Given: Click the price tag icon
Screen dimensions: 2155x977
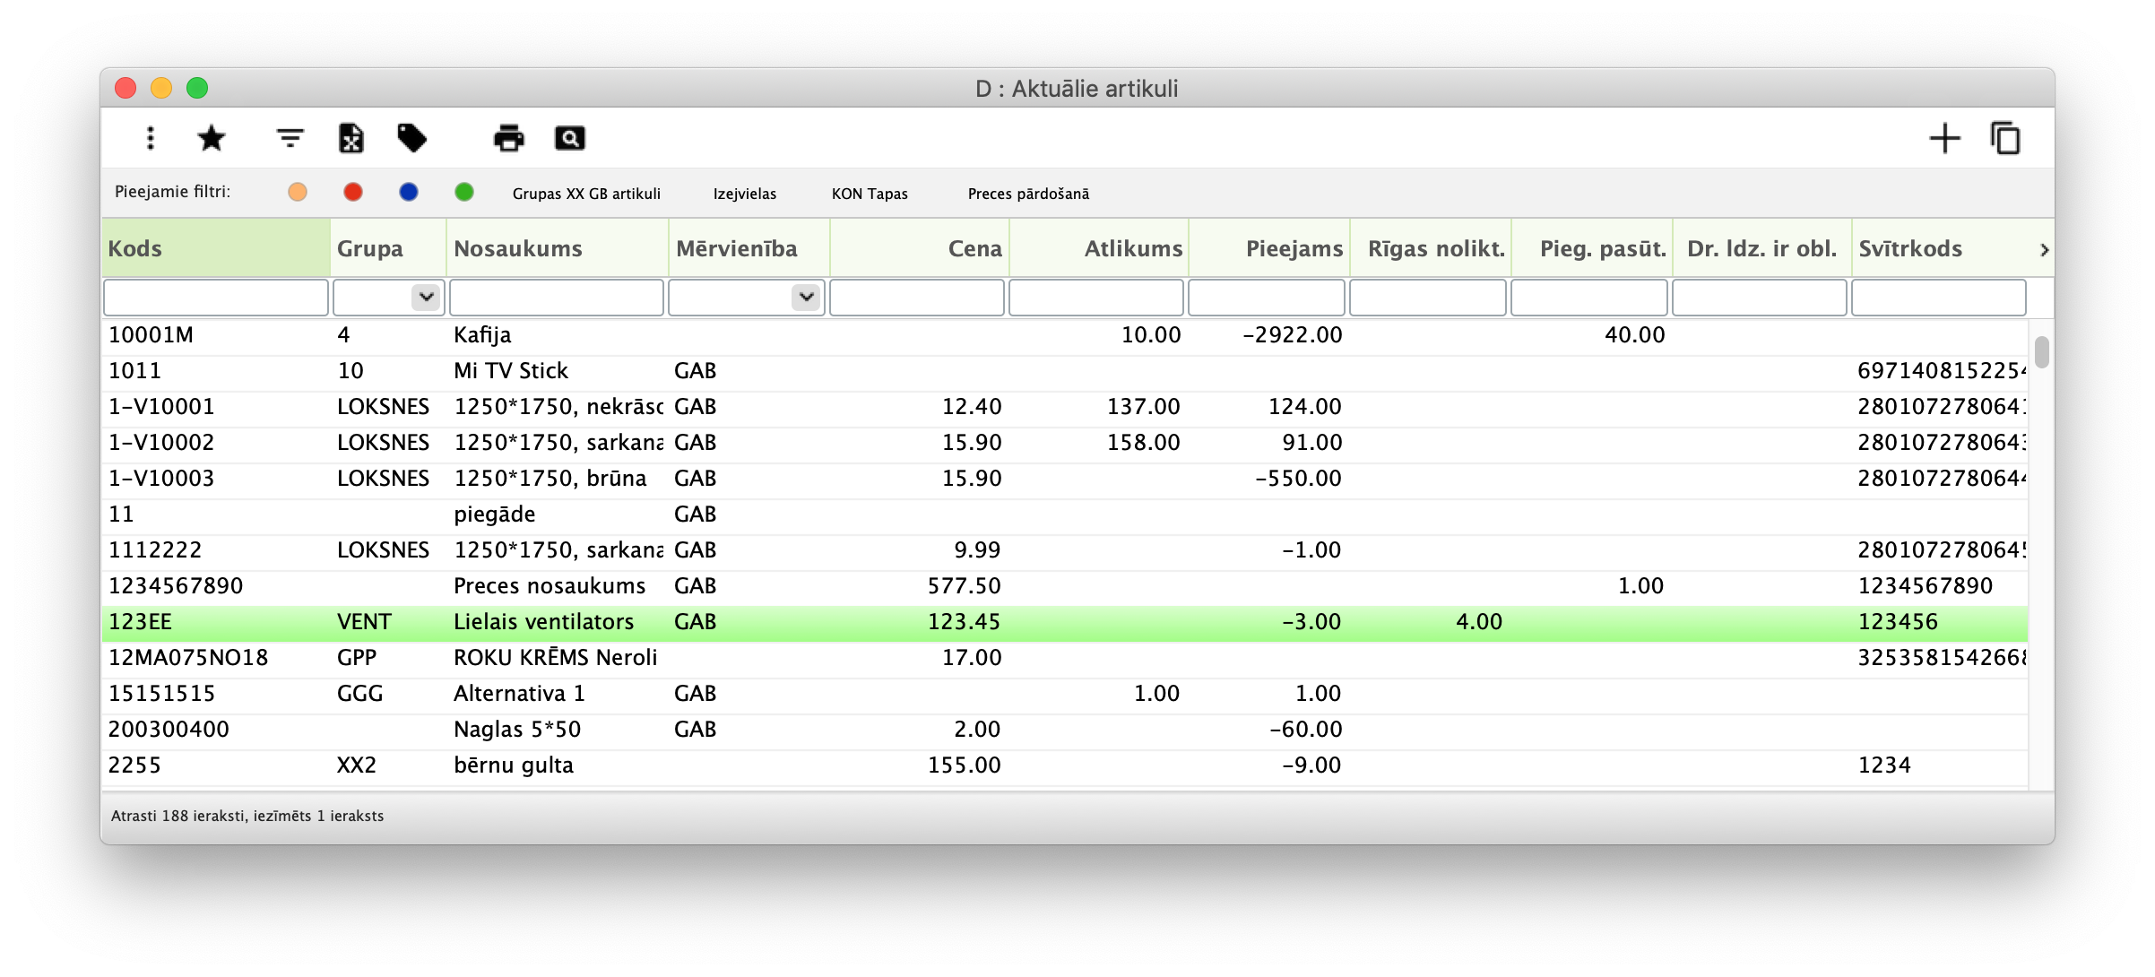Looking at the screenshot, I should (411, 138).
